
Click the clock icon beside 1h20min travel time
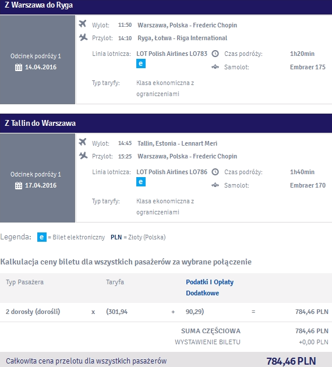point(216,54)
